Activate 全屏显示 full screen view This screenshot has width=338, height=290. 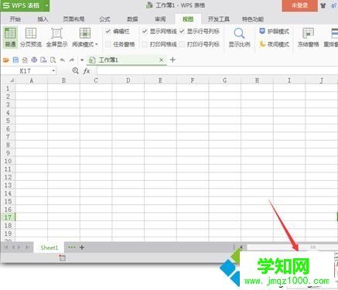click(x=56, y=37)
